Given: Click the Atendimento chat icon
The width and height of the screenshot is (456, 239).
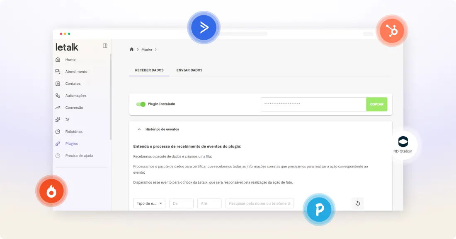Looking at the screenshot, I should 58,72.
